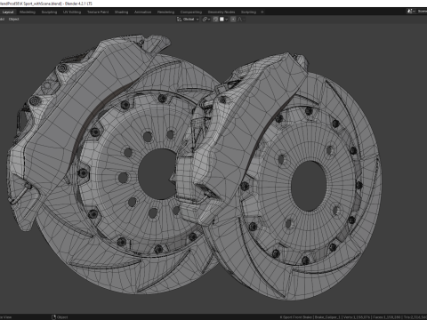Open the Animation workspace tab
427x320 pixels.
coord(143,12)
